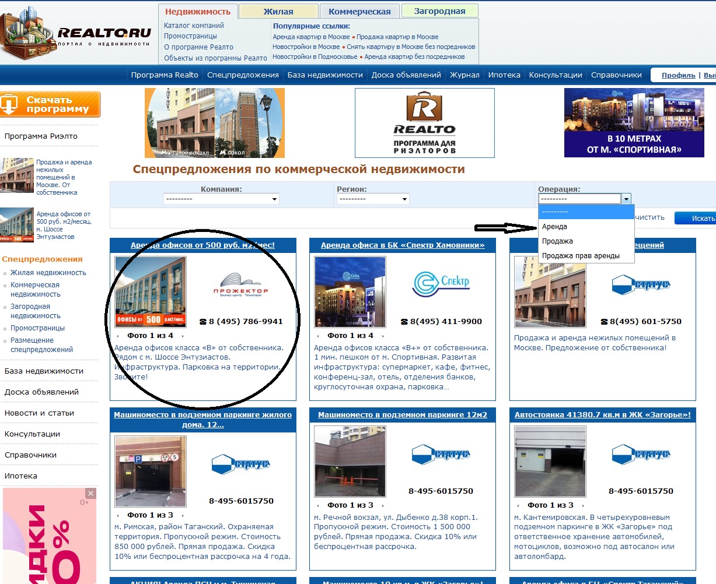Image resolution: width=716 pixels, height=584 pixels.
Task: Next photo of Таганский parking listing
Action: pos(183,515)
